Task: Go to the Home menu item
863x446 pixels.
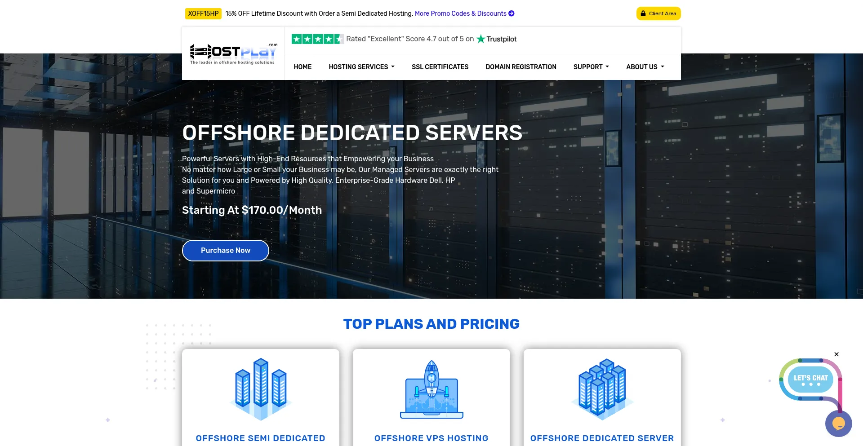Action: [x=302, y=67]
